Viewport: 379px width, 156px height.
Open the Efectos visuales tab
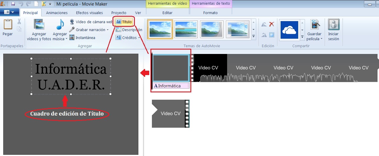pos(89,13)
